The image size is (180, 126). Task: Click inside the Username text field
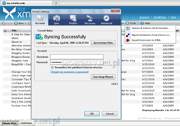point(76,57)
